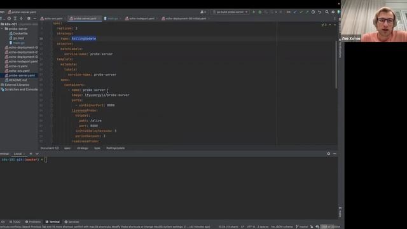Click the locate target icon in the Project panel
This screenshot has width=407, height=229.
click(x=9, y=18)
